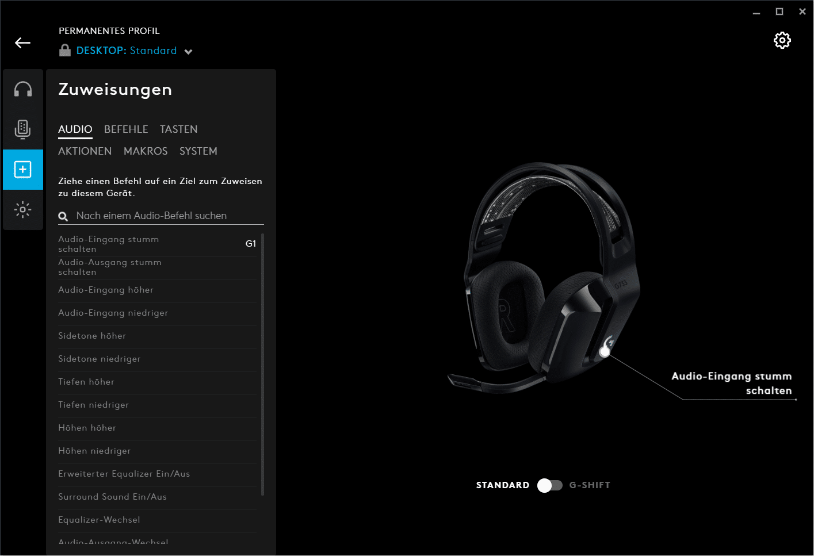Expand the DESKTOP: Standard profile dropdown
The width and height of the screenshot is (814, 556).
tap(126, 51)
